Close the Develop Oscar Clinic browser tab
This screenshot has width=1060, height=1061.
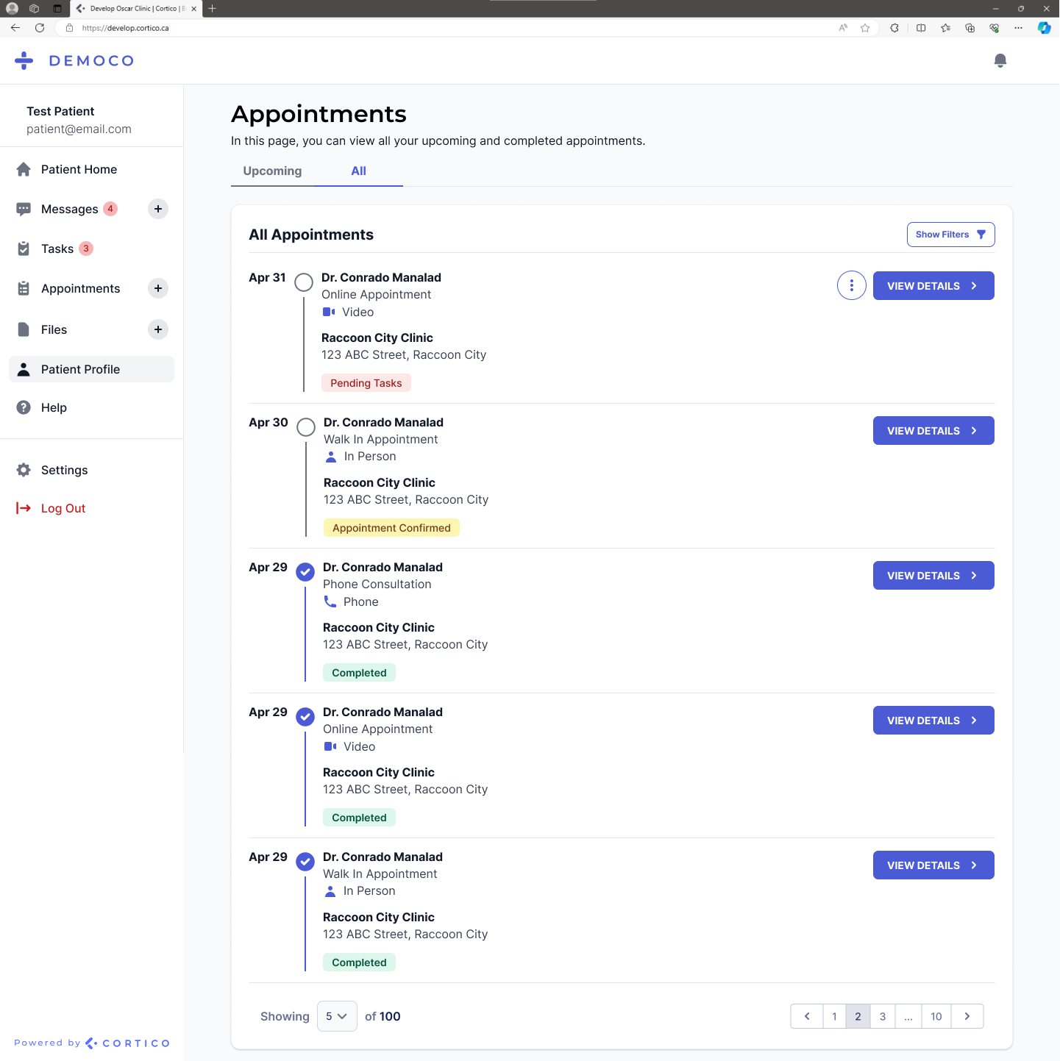point(194,9)
